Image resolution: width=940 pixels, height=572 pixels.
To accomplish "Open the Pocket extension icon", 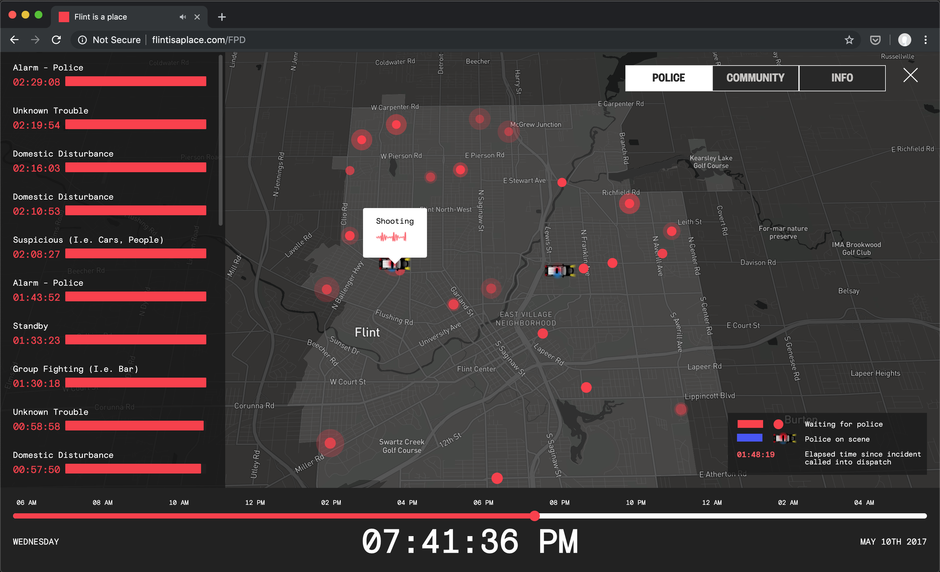I will pos(875,40).
